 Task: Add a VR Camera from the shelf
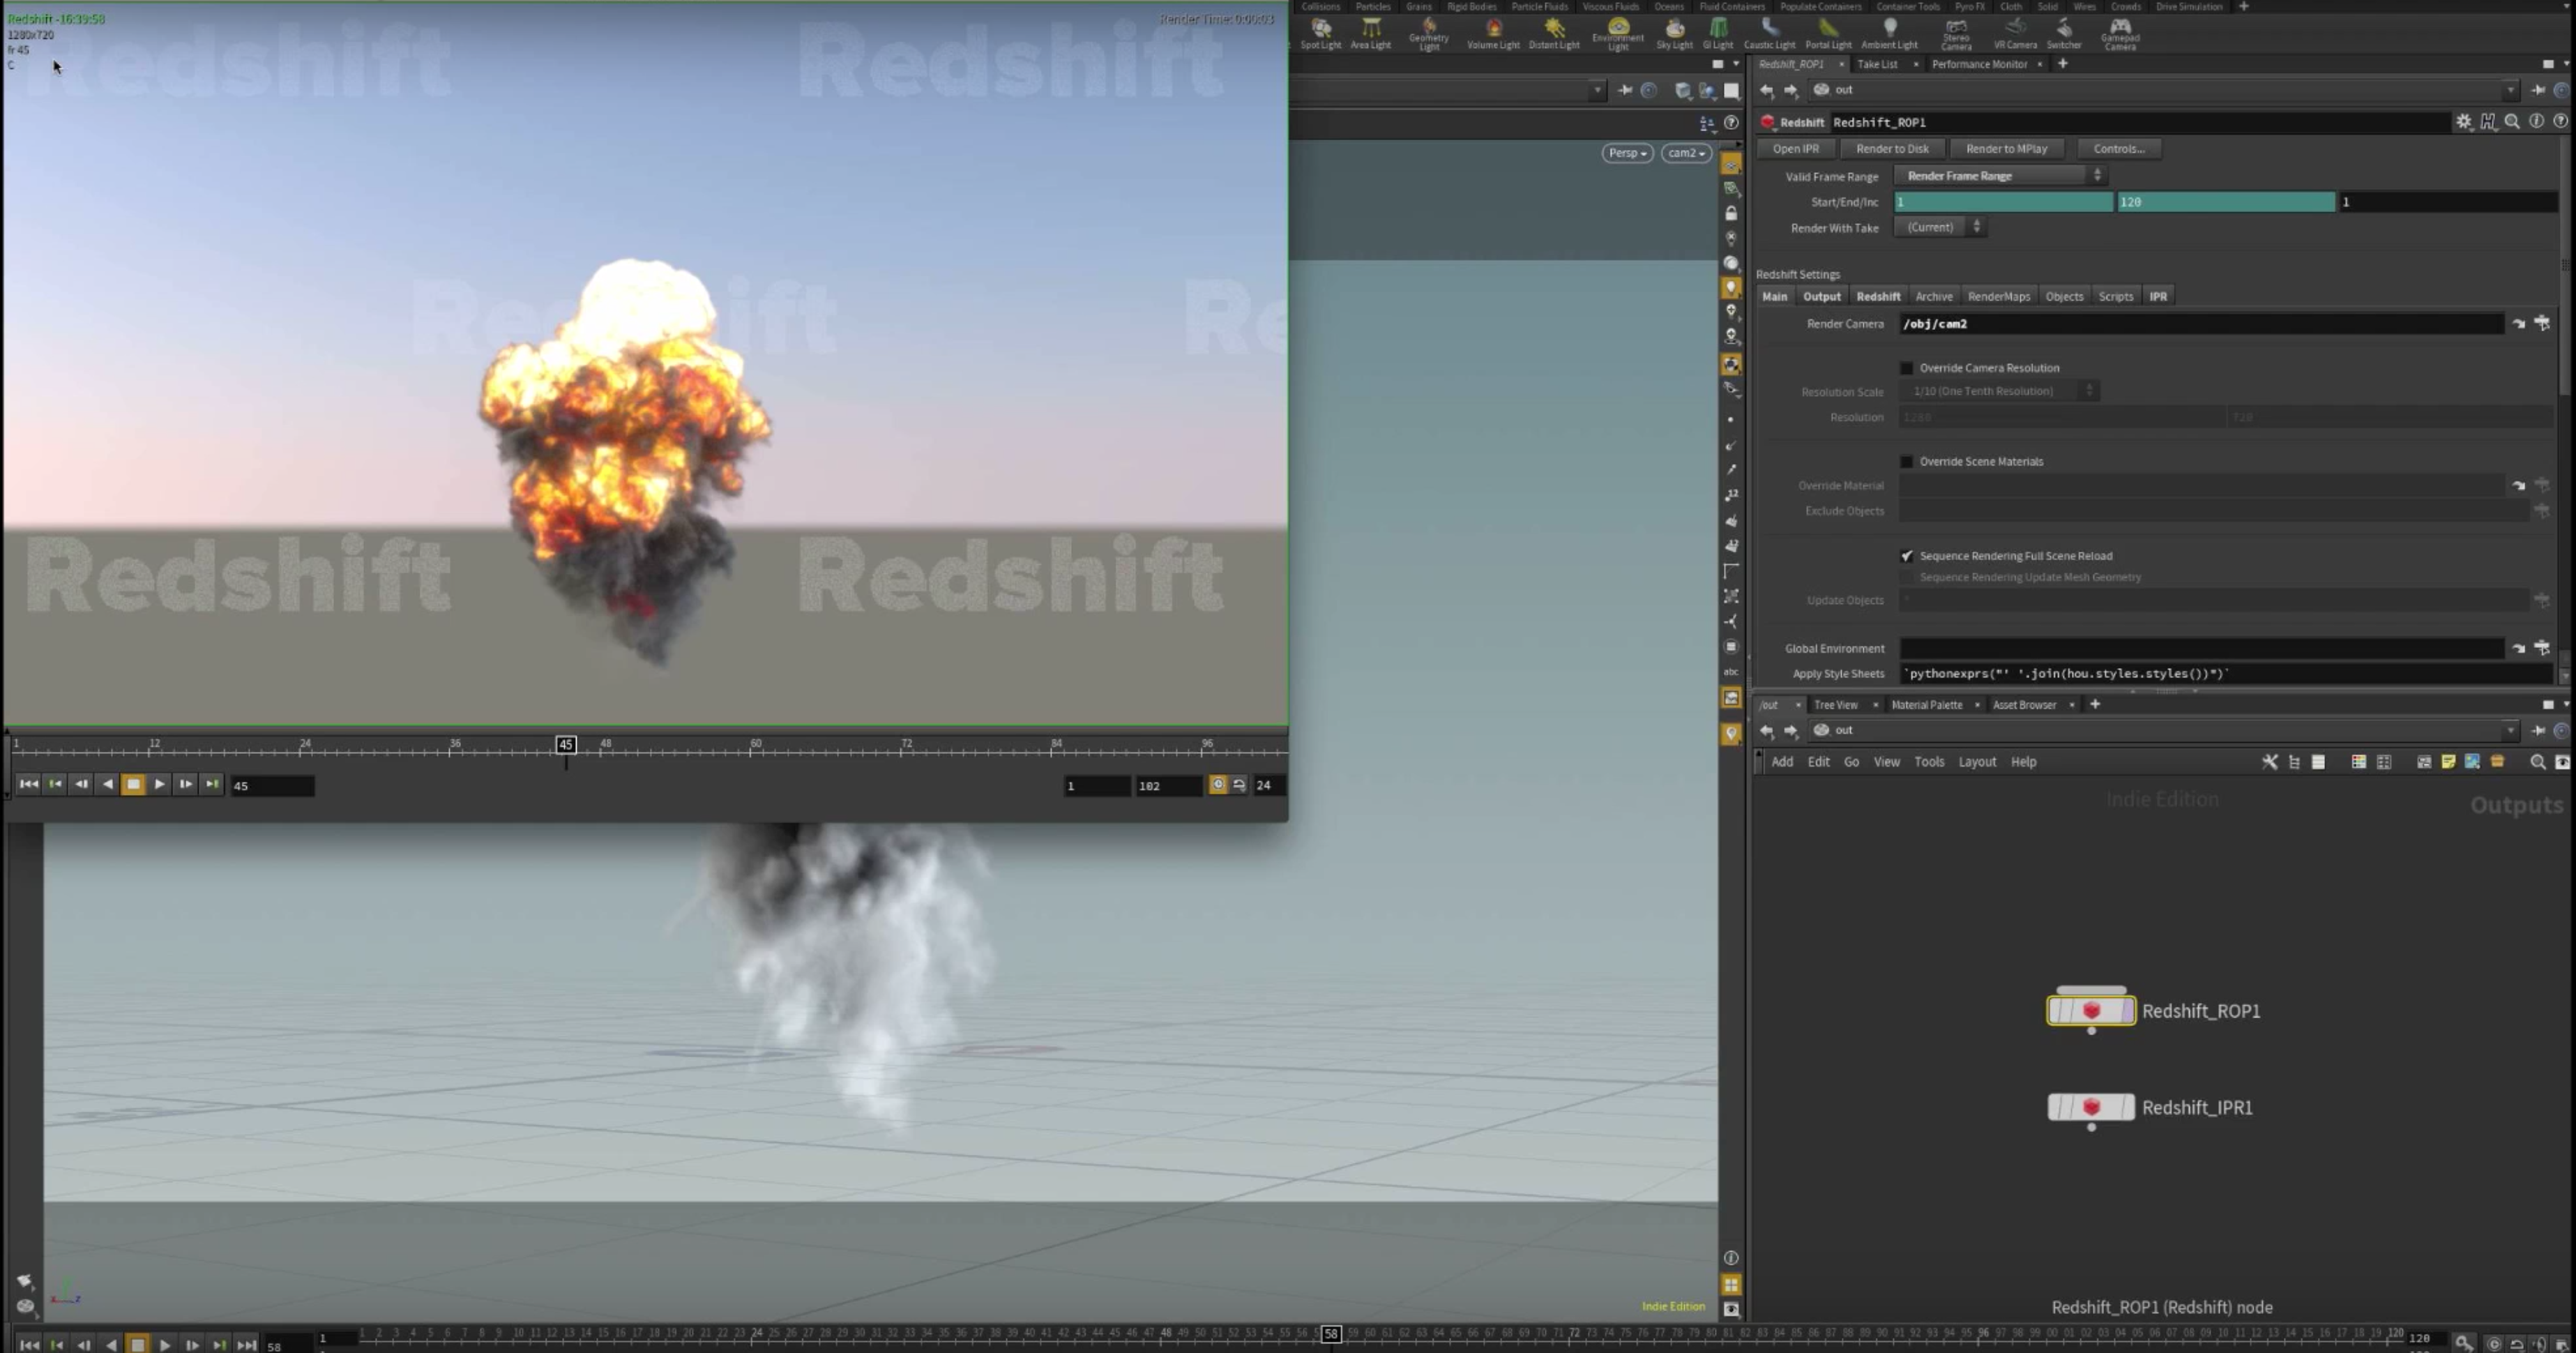tap(2015, 33)
